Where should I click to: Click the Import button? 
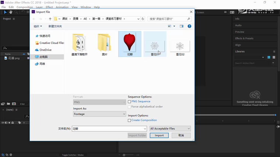tap(159, 135)
